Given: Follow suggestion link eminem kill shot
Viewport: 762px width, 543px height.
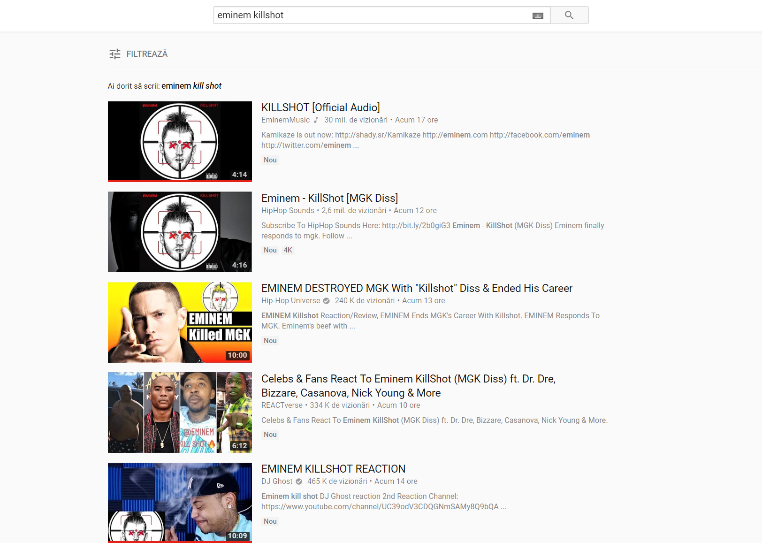Looking at the screenshot, I should tap(191, 86).
